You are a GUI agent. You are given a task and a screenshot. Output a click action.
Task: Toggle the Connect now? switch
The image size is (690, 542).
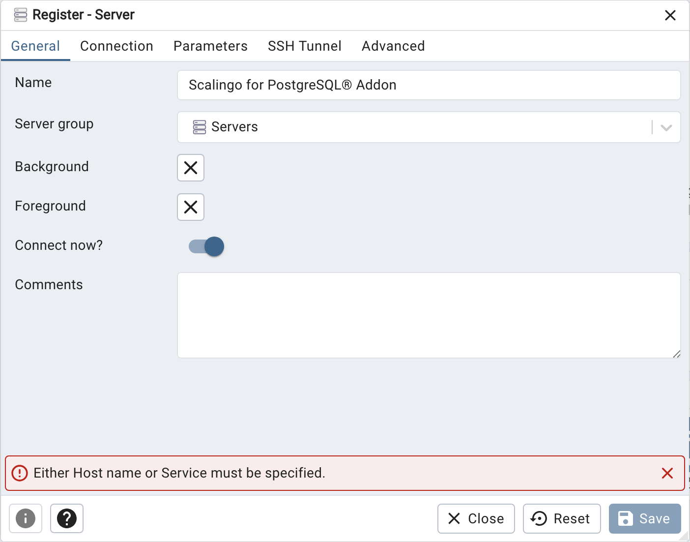(x=206, y=246)
